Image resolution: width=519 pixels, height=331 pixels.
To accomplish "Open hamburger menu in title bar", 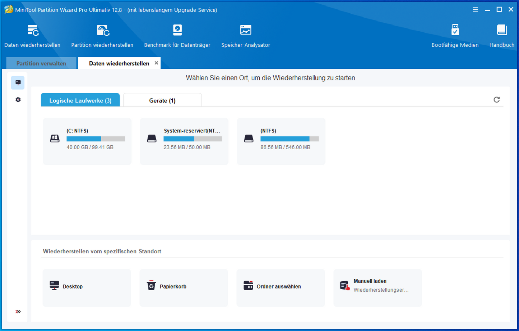I will 475,10.
